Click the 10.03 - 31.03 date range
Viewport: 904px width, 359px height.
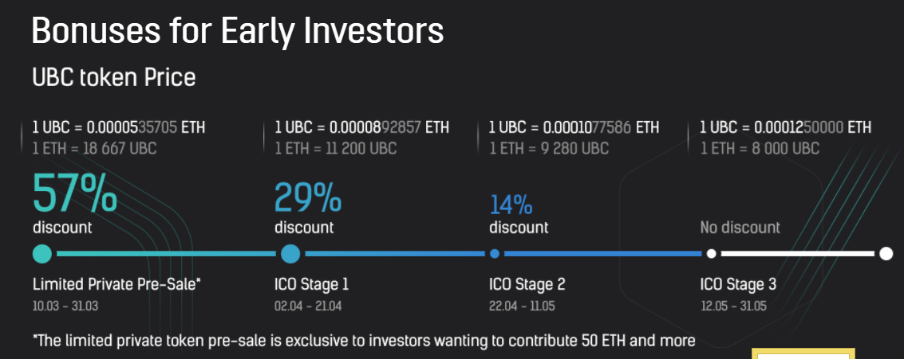[65, 306]
